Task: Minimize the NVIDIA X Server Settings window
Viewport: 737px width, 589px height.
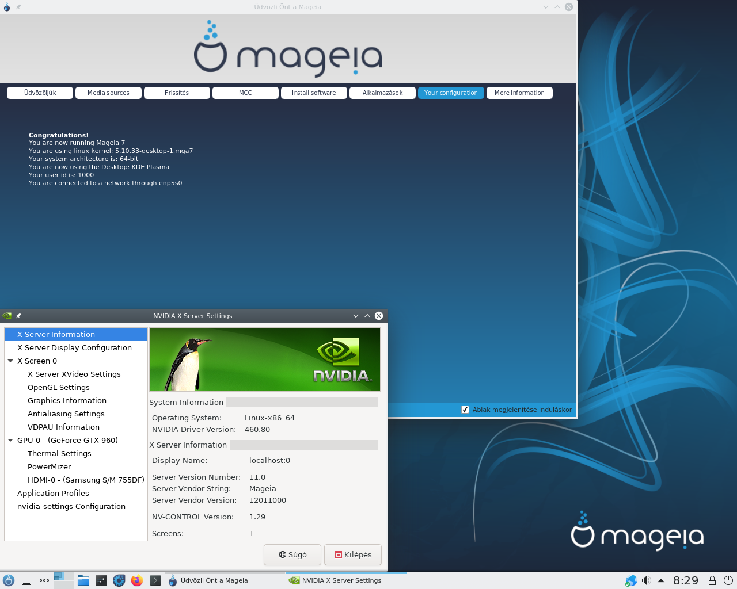Action: tap(356, 316)
